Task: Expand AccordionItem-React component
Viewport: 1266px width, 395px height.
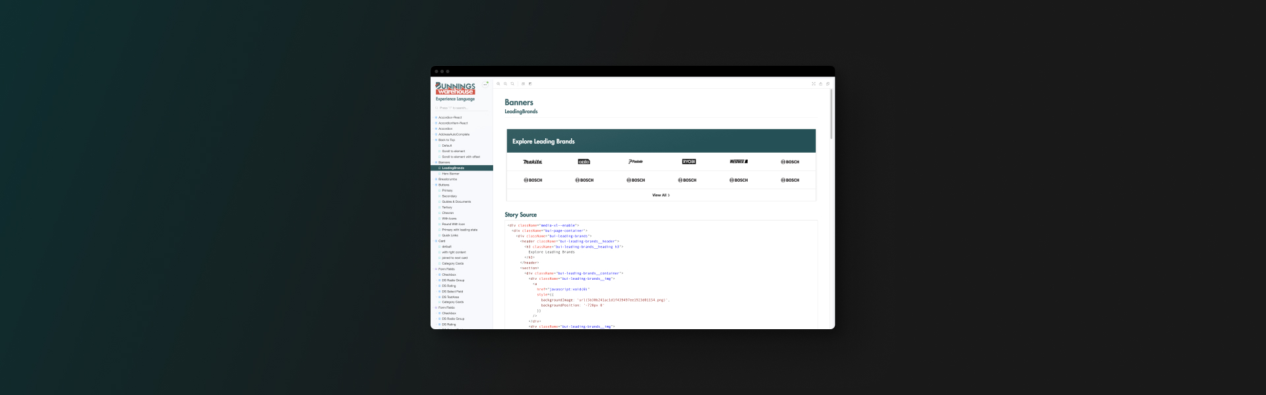Action: click(453, 123)
